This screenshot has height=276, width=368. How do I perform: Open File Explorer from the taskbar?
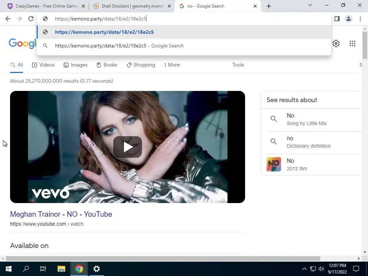(61, 269)
